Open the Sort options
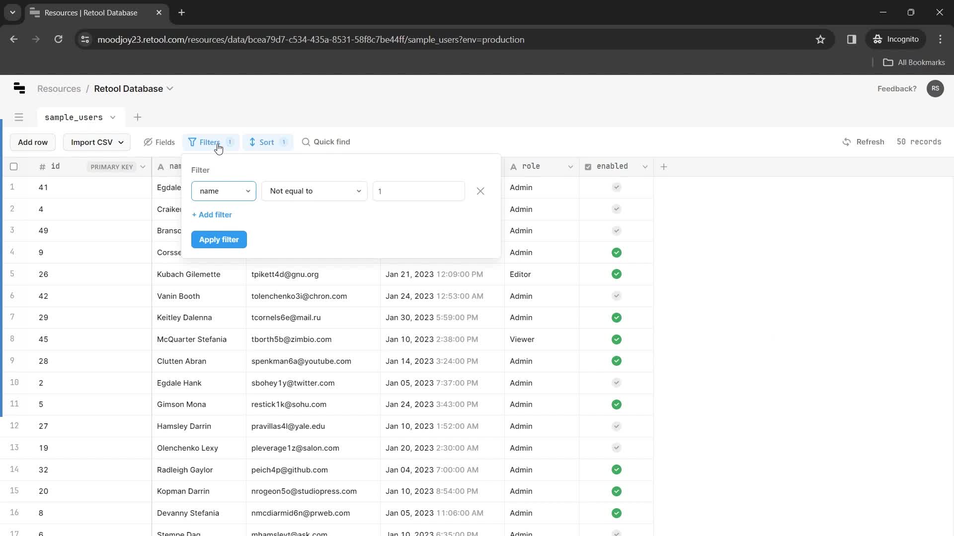Image resolution: width=954 pixels, height=536 pixels. (x=268, y=142)
